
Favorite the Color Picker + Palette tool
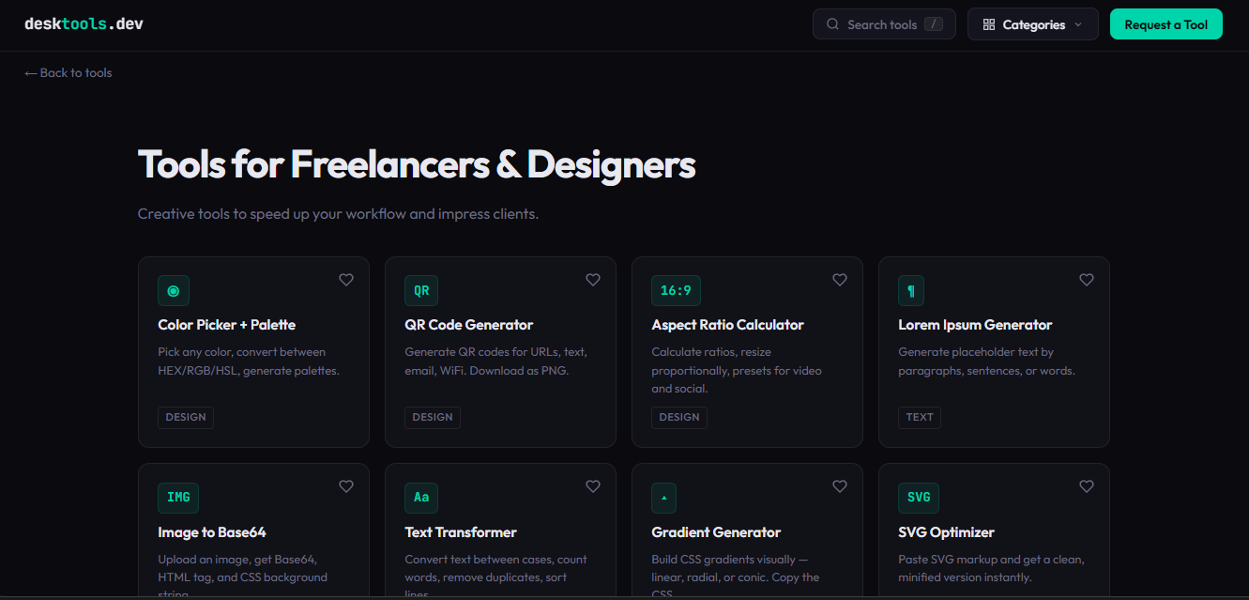pyautogui.click(x=345, y=279)
